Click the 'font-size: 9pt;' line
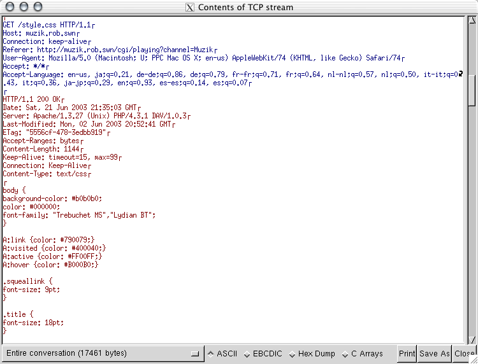This screenshot has height=364, width=478. (x=31, y=290)
